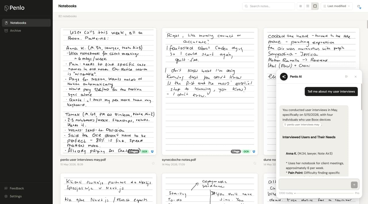Switch to the large single-card view
The image size is (368, 204).
click(x=315, y=6)
